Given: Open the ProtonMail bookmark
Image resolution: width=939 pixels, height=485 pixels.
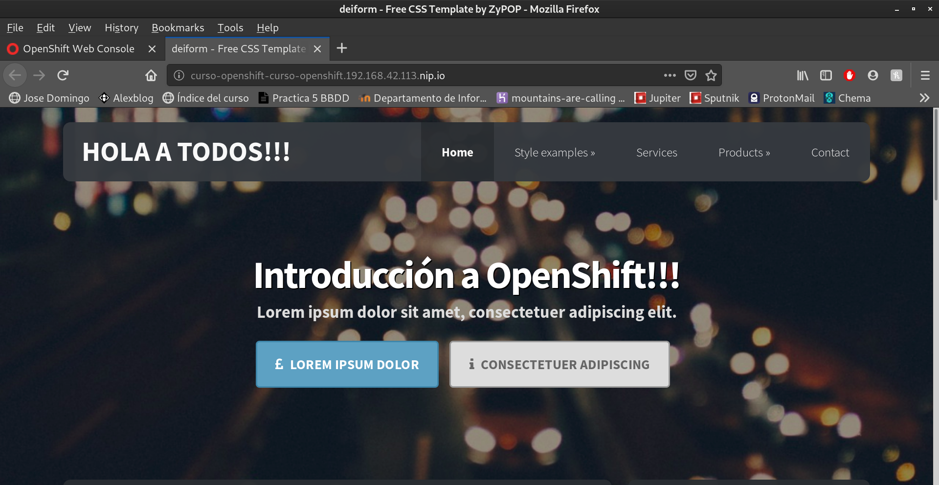Looking at the screenshot, I should pos(782,98).
